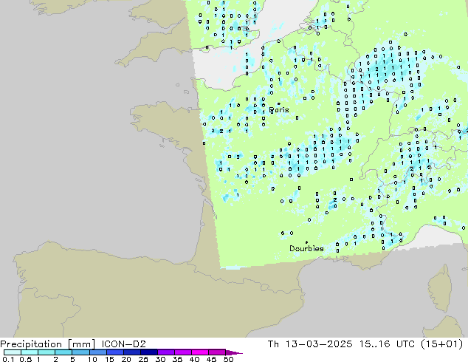Select the black dot marking Dourbies

[306, 242]
